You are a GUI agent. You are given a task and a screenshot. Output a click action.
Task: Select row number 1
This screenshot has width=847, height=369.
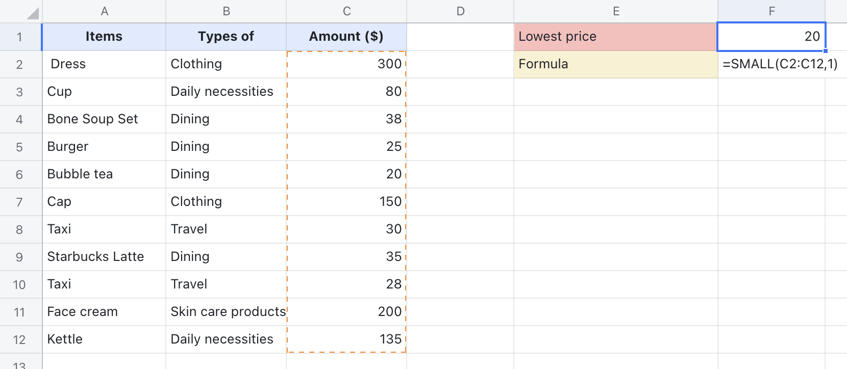pos(20,36)
